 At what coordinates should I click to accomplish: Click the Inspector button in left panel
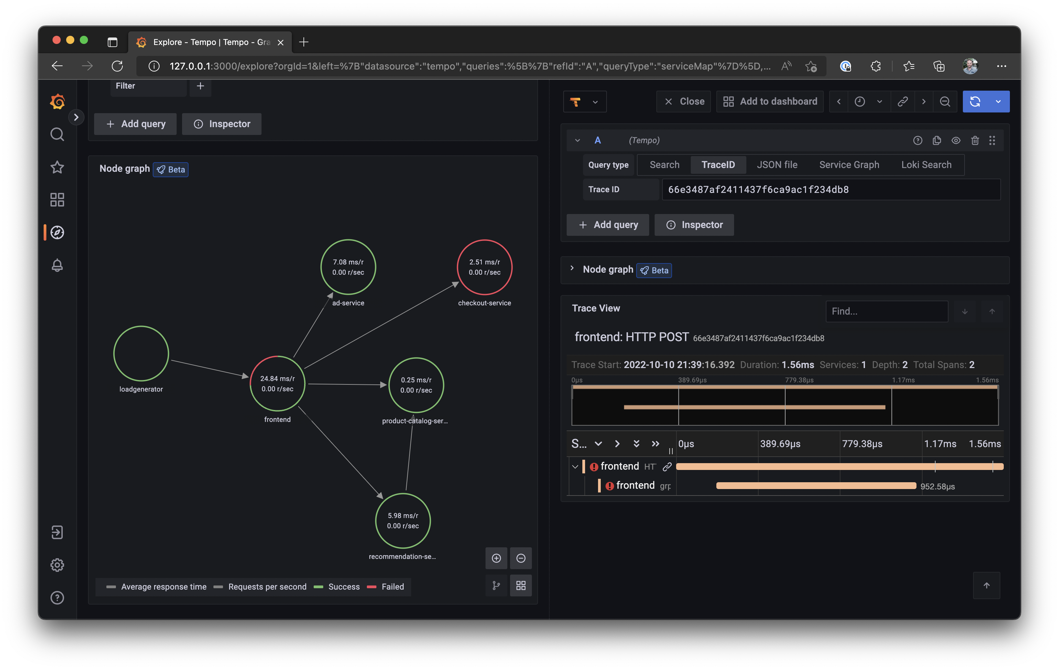click(222, 123)
